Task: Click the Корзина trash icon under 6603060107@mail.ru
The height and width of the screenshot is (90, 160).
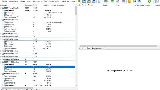Action: 5,69
